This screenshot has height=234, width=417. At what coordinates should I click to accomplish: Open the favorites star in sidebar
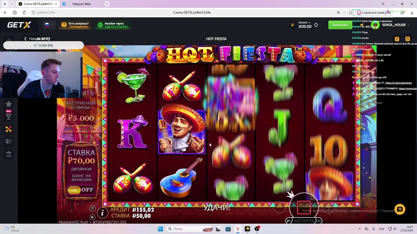pyautogui.click(x=9, y=104)
